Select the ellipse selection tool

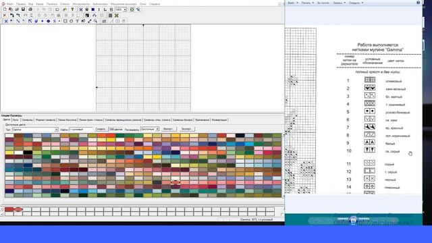click(72, 21)
